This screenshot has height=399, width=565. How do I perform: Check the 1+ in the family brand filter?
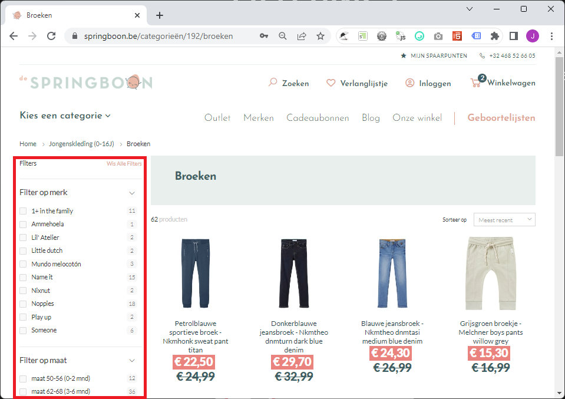point(23,211)
